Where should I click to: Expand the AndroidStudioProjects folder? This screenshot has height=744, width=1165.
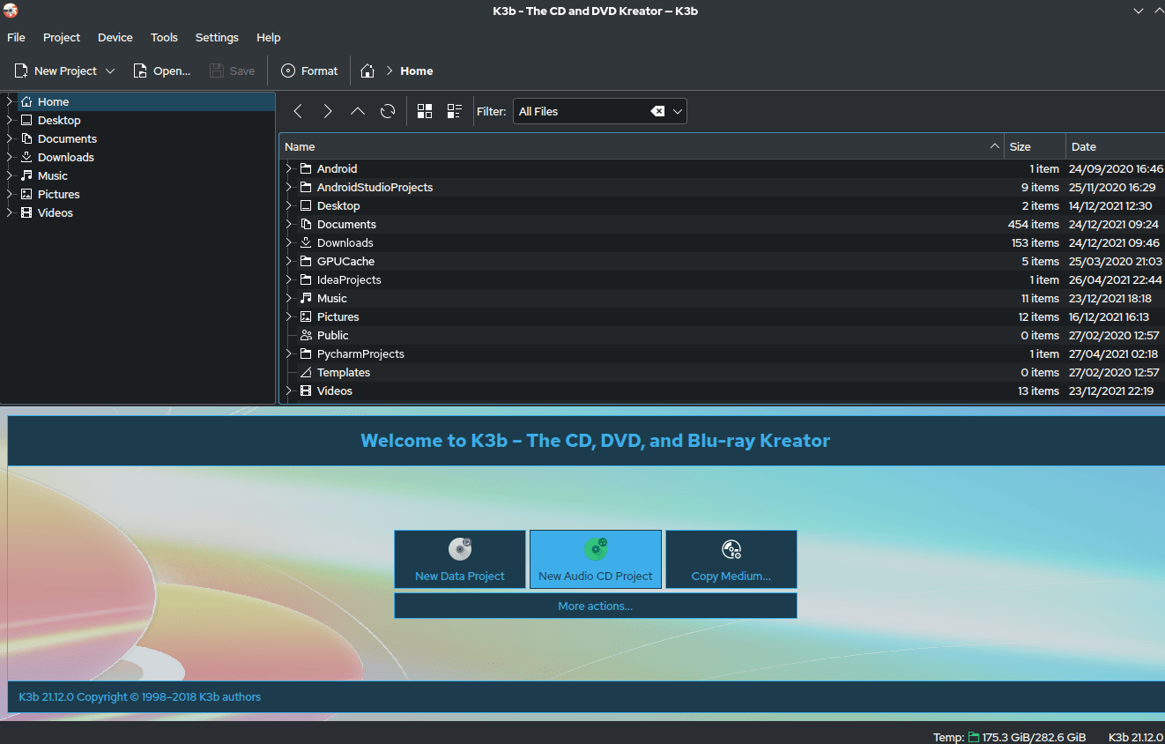[x=288, y=187]
